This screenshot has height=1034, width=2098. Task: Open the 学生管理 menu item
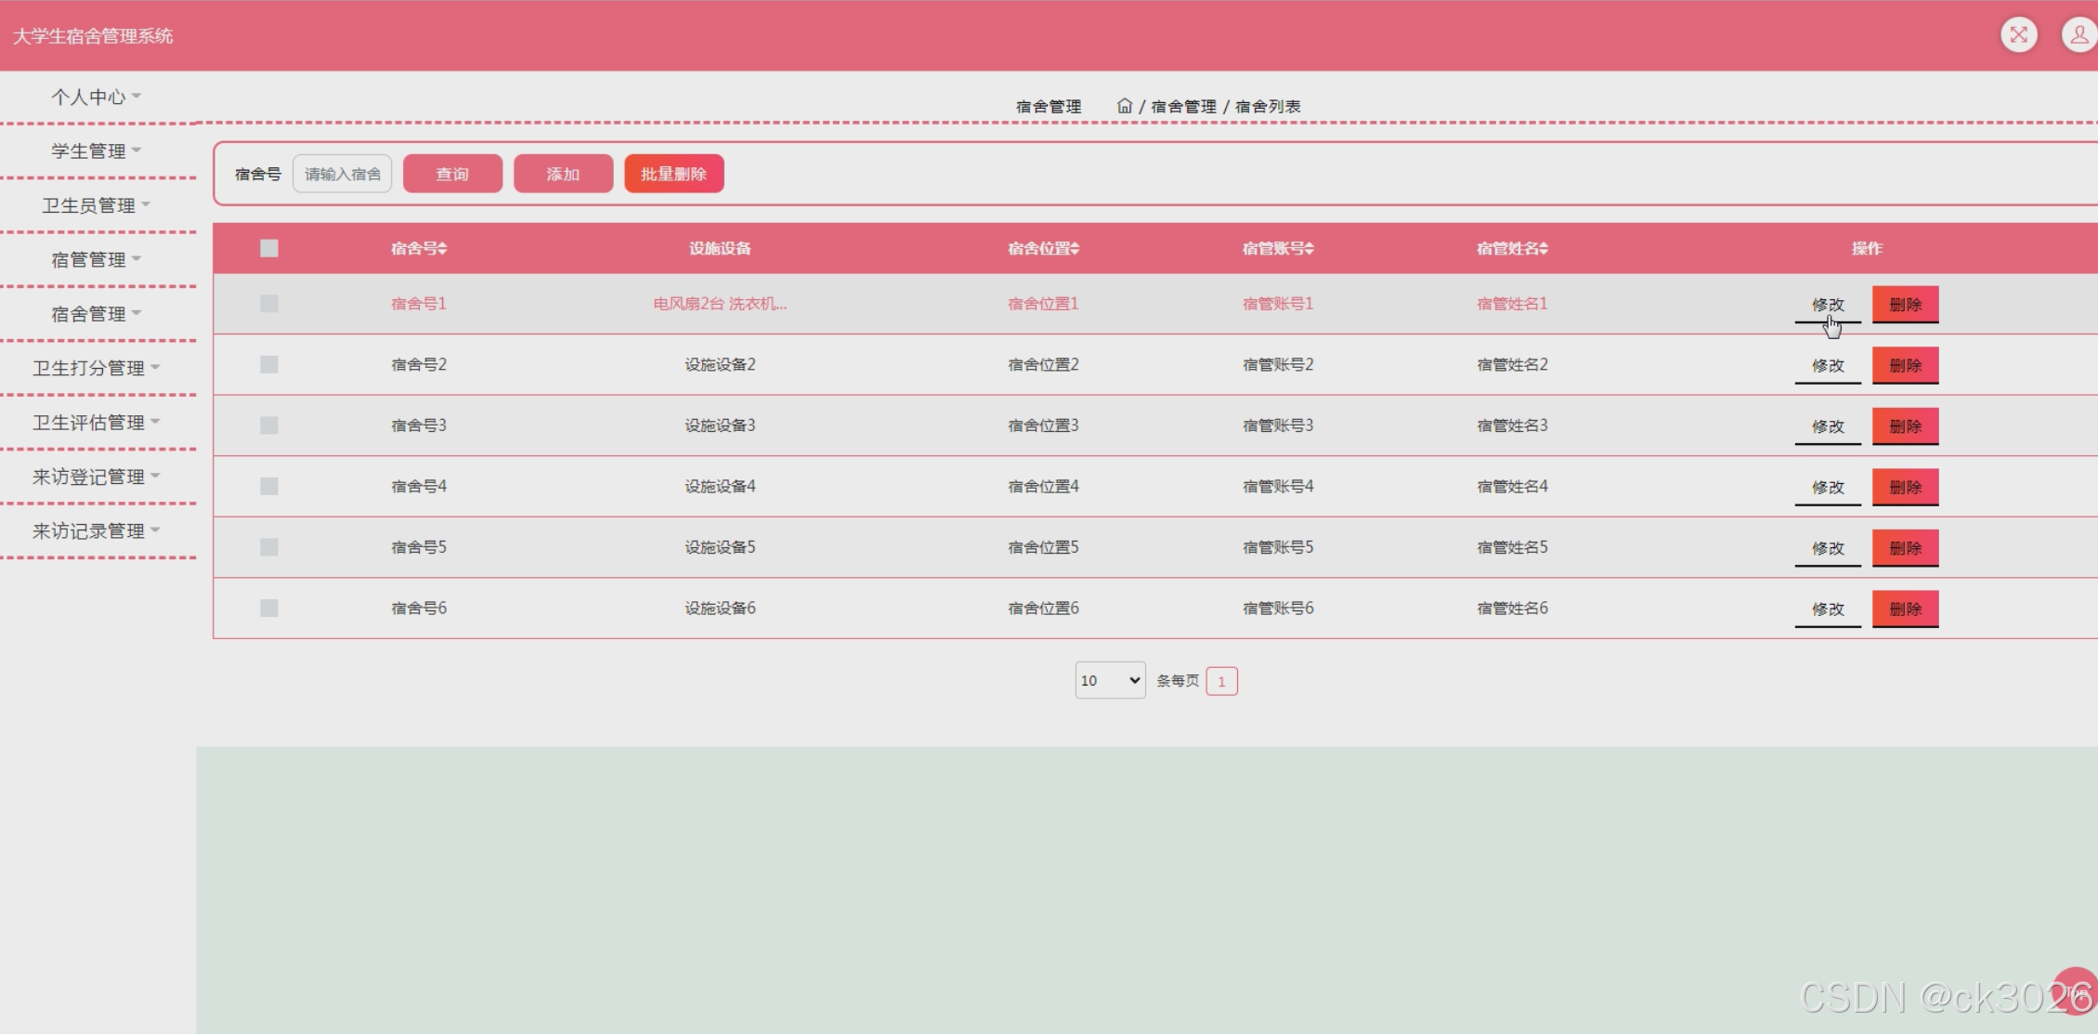coord(96,151)
